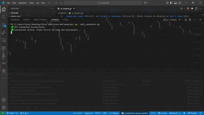Change indentation via Spaces: 4
The image size is (204, 115).
pos(88,113)
